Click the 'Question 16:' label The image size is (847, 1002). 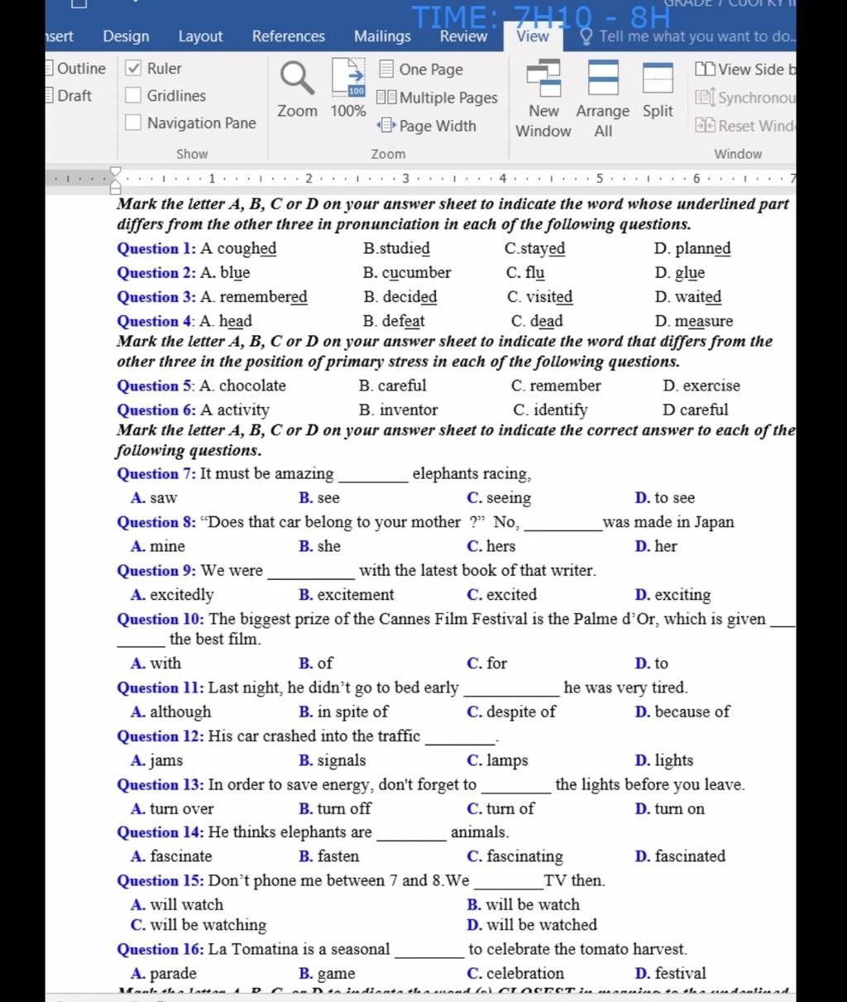pyautogui.click(x=161, y=949)
